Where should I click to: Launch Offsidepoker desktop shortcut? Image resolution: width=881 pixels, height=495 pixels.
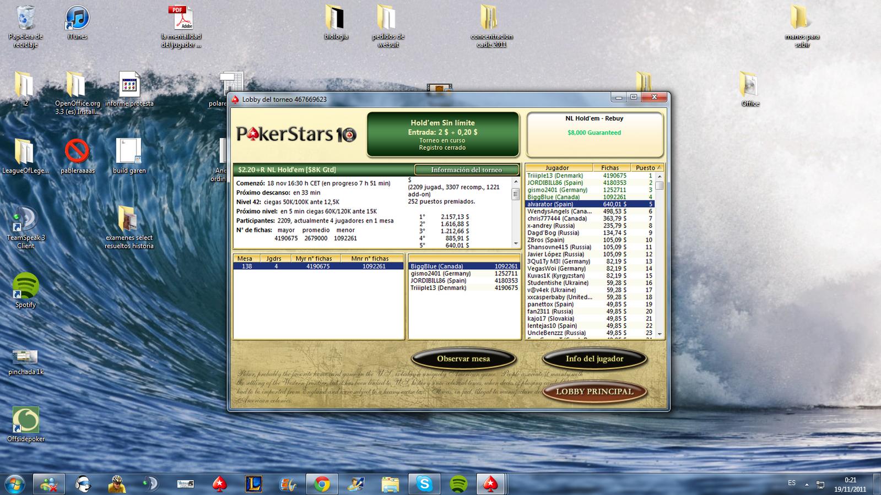[25, 425]
